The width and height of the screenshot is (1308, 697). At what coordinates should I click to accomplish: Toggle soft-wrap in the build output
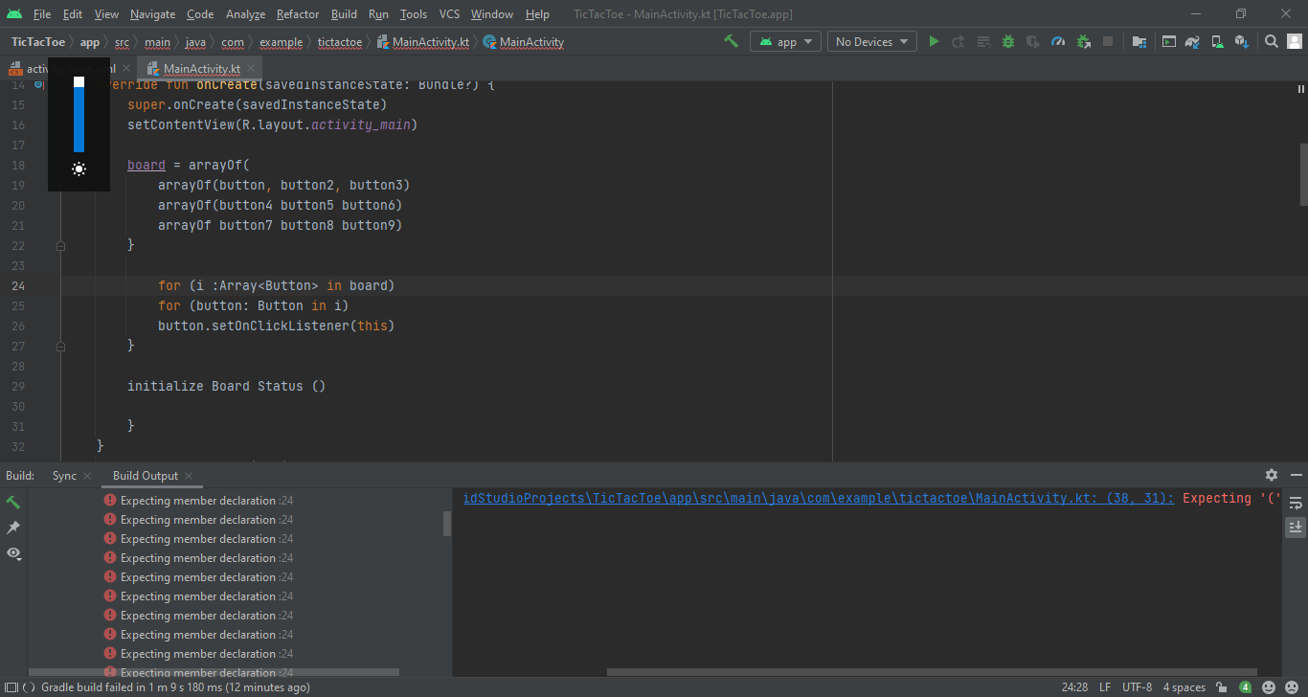1295,503
